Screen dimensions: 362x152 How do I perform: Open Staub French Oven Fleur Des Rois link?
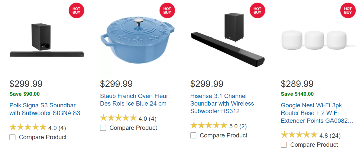point(134,100)
